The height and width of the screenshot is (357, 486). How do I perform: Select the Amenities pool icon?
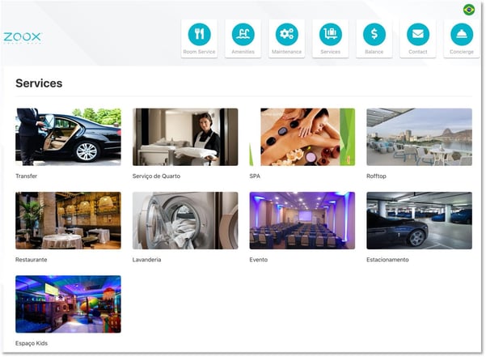243,34
